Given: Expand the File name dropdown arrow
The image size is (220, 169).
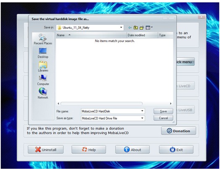Looking at the screenshot, I should pyautogui.click(x=142, y=111).
